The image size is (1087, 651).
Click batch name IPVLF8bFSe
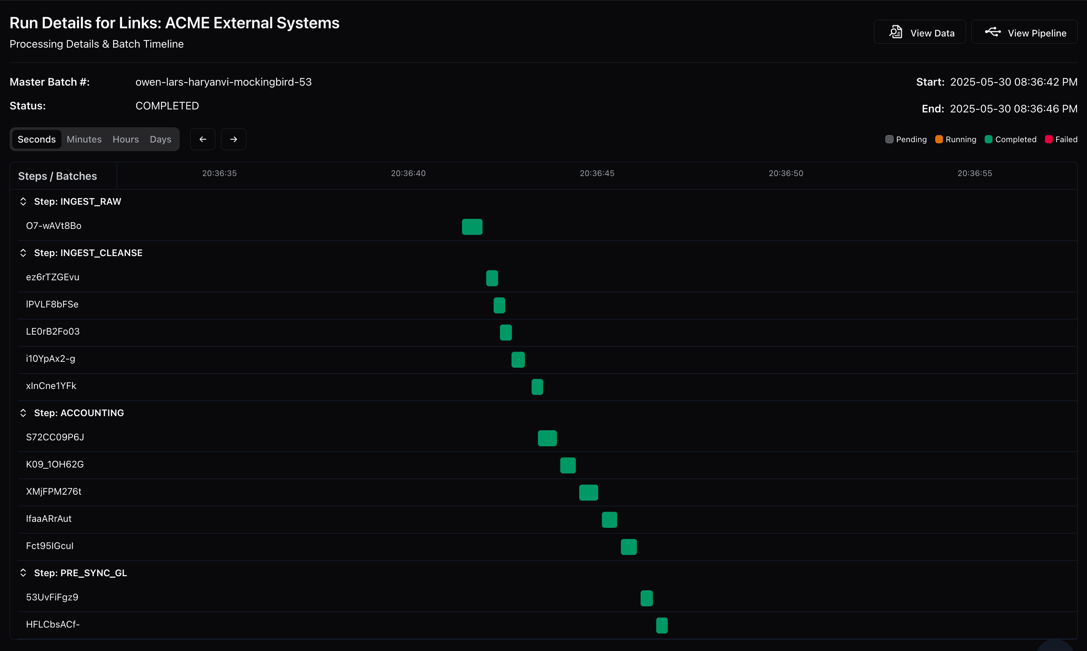tap(52, 304)
